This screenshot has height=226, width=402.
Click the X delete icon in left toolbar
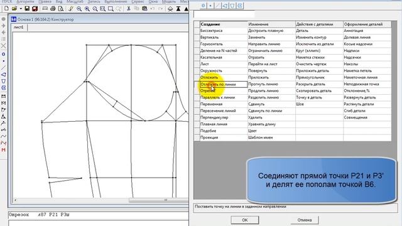(x=3, y=46)
